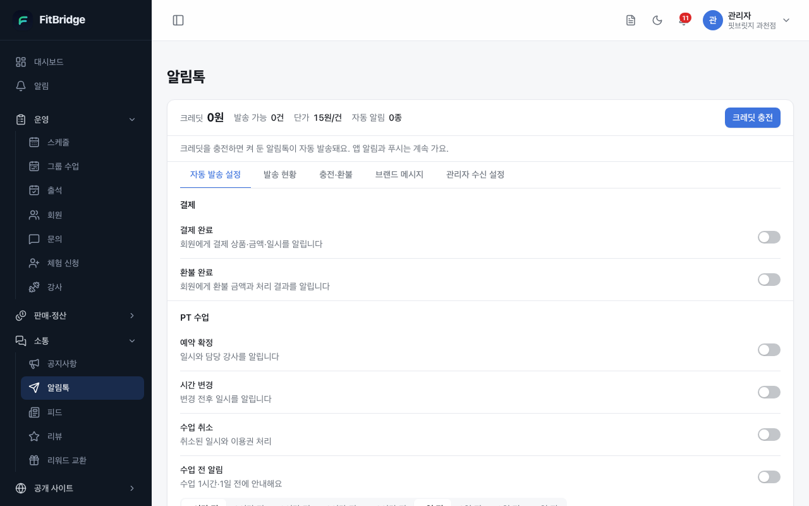Click the FitBridge logo icon
This screenshot has width=809, height=506.
tap(23, 20)
